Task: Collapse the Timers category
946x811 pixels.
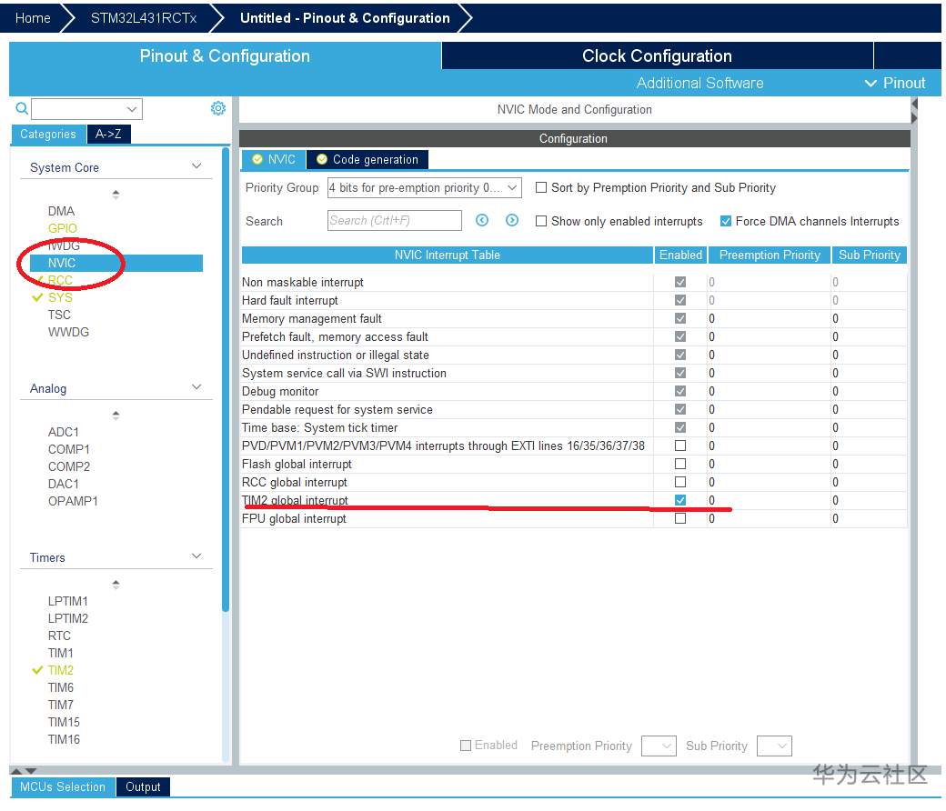Action: coord(196,556)
